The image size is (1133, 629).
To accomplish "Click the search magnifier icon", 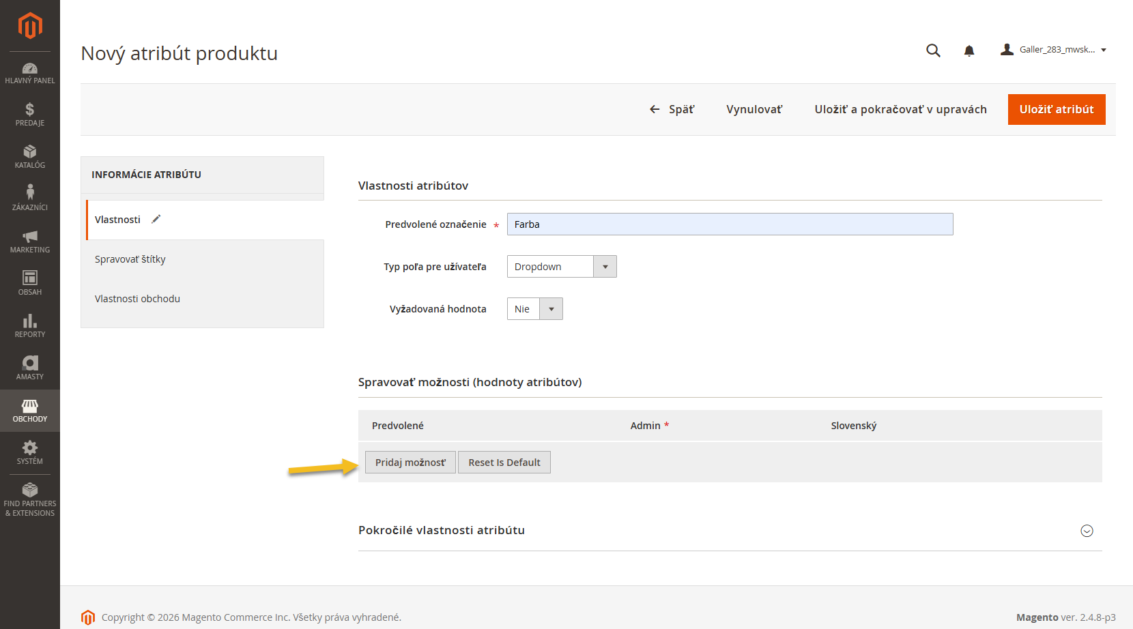I will (x=933, y=50).
